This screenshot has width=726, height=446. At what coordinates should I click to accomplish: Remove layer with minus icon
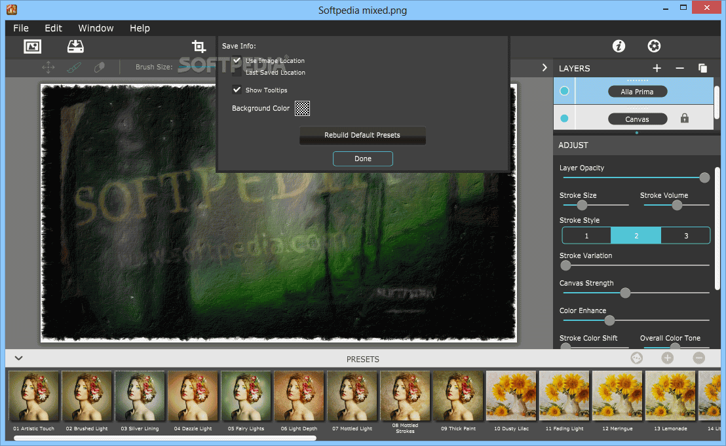[x=679, y=69]
